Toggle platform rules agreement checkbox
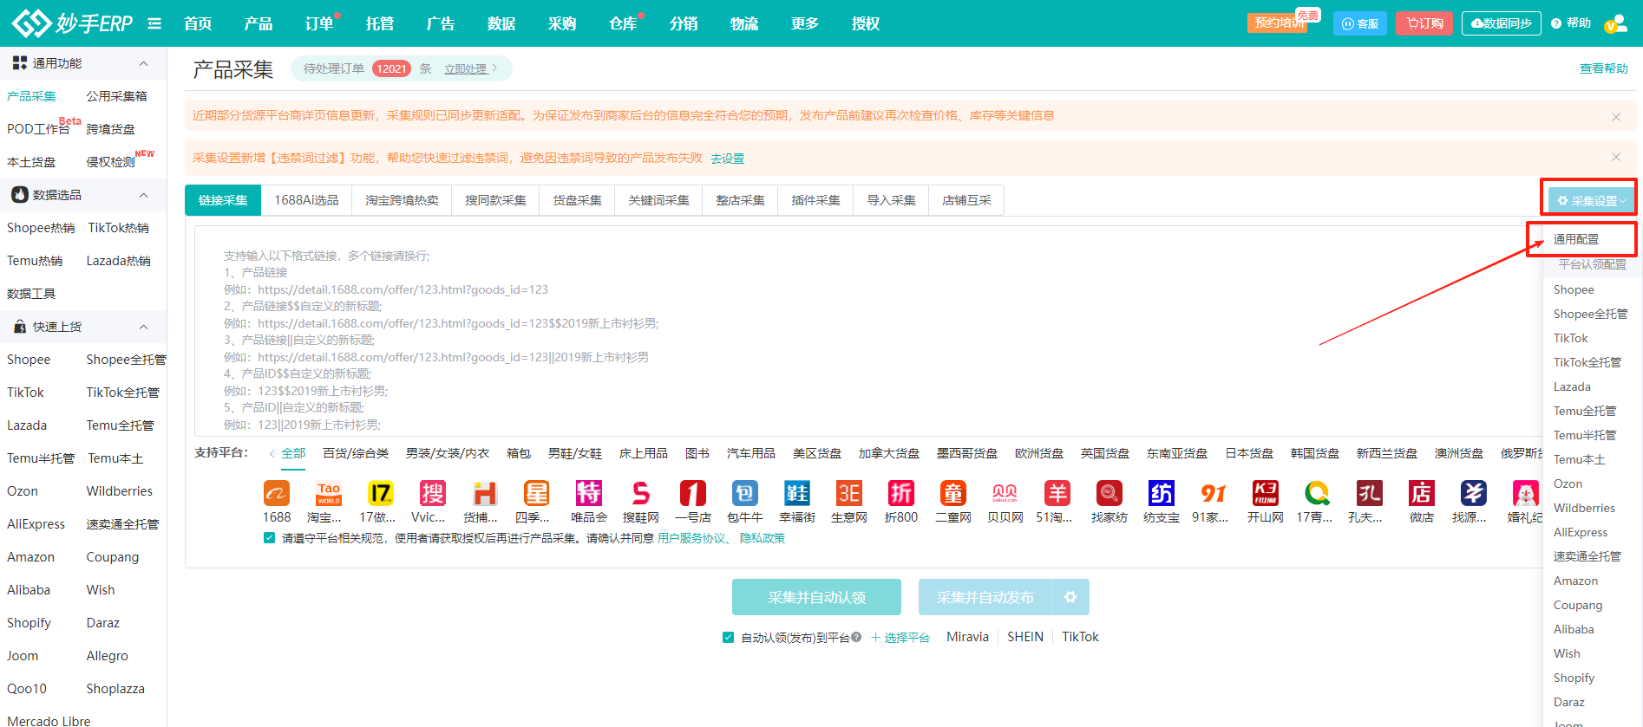Screen dimensions: 1643x727 [x=270, y=538]
